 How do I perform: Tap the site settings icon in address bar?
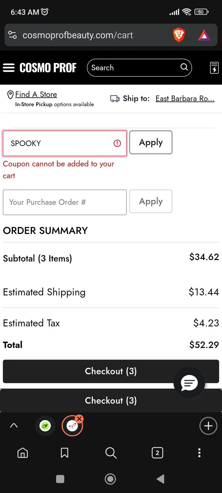tap(12, 35)
